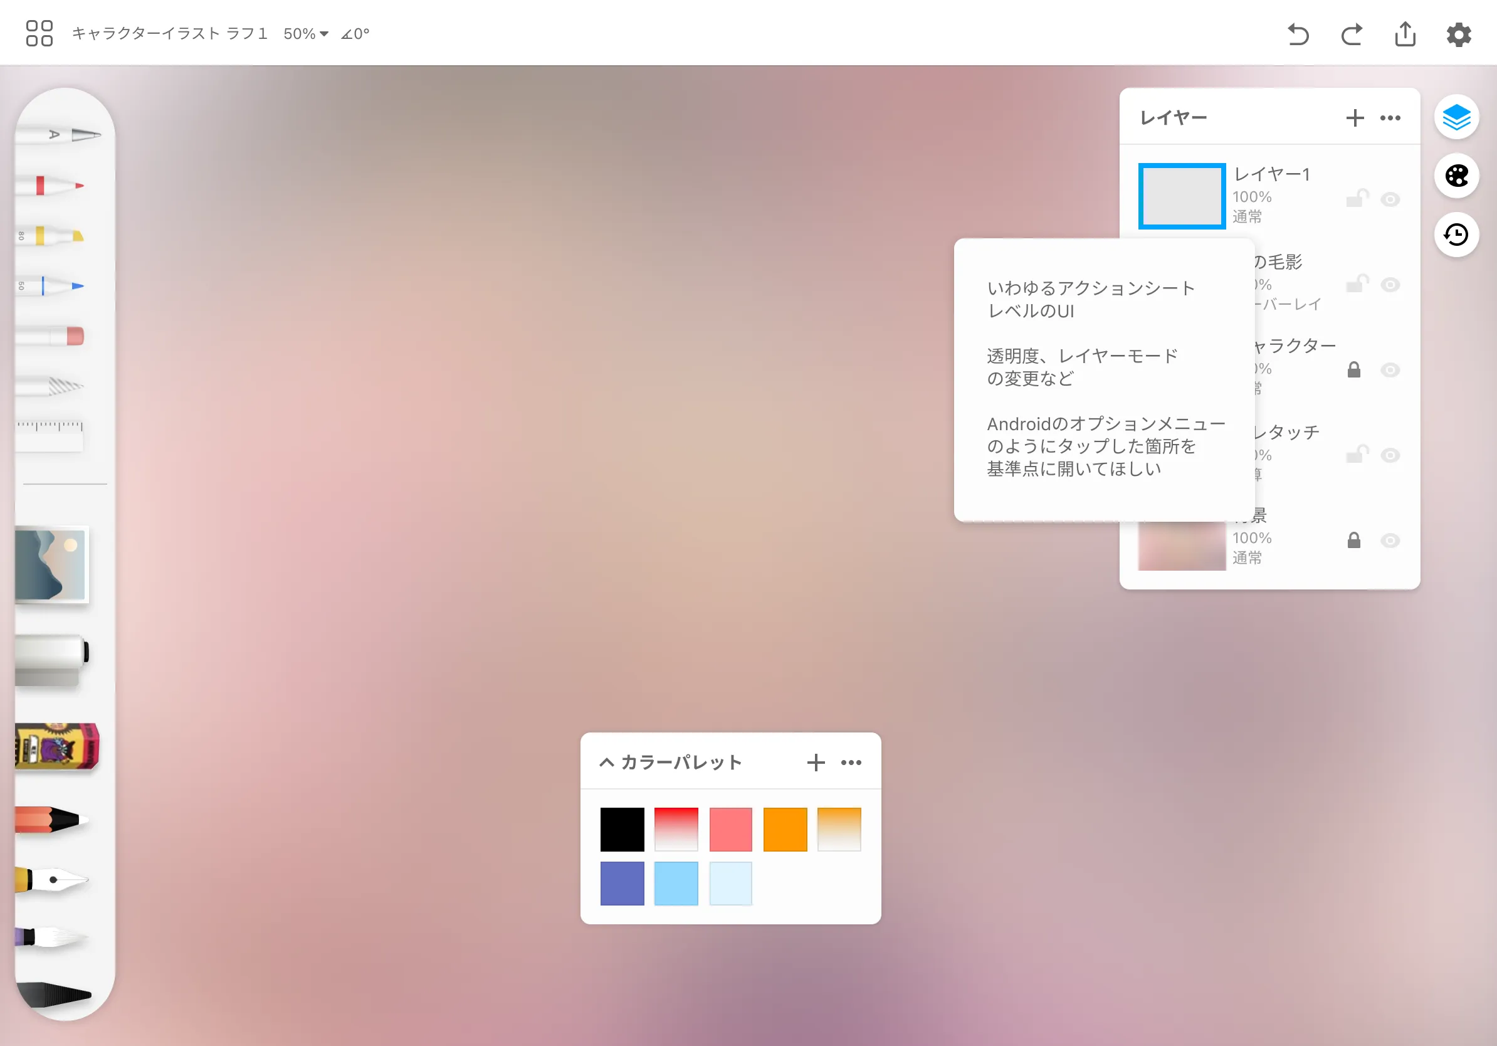Pick the orange color swatch

[784, 829]
